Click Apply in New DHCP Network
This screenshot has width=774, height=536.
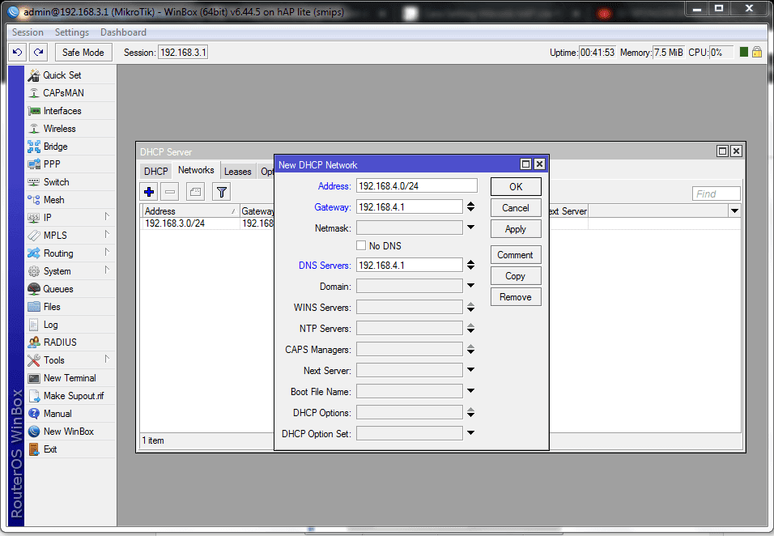[516, 229]
